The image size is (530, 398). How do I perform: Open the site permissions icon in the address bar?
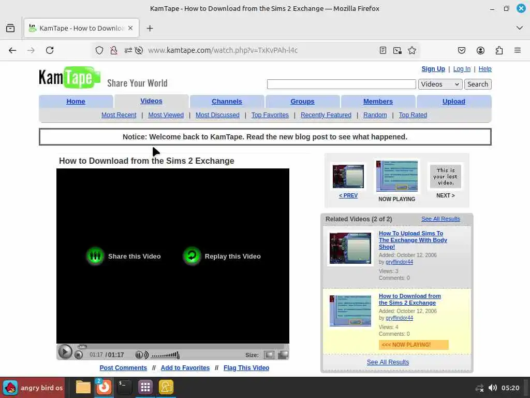128,50
